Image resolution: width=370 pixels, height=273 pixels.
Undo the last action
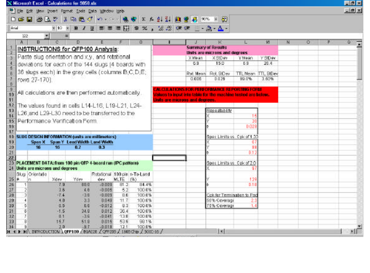100,19
